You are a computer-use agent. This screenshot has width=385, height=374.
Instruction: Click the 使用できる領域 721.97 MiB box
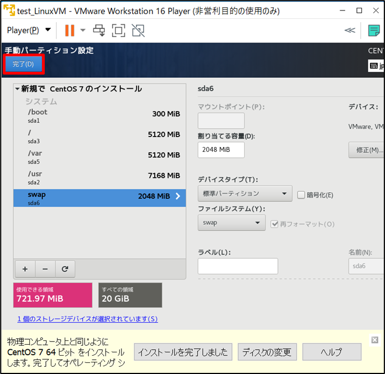[x=53, y=295]
